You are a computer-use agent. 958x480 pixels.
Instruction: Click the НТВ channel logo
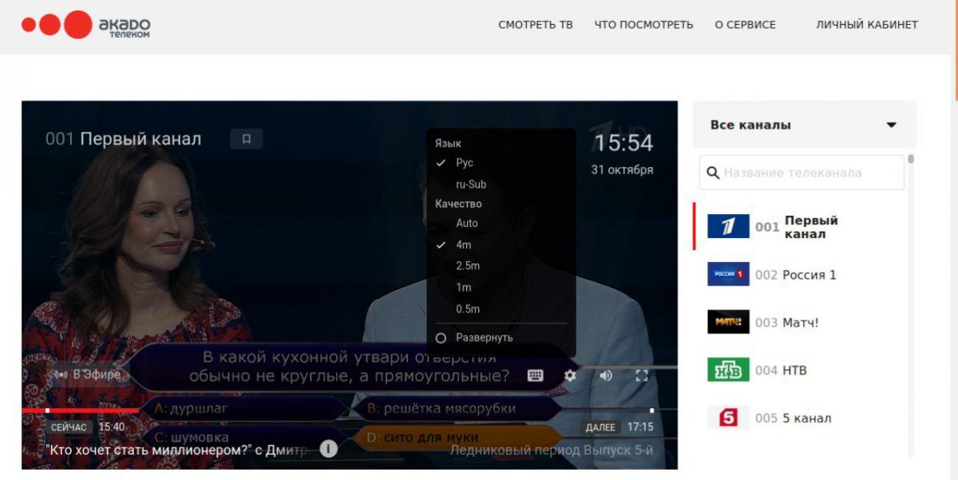tap(728, 370)
